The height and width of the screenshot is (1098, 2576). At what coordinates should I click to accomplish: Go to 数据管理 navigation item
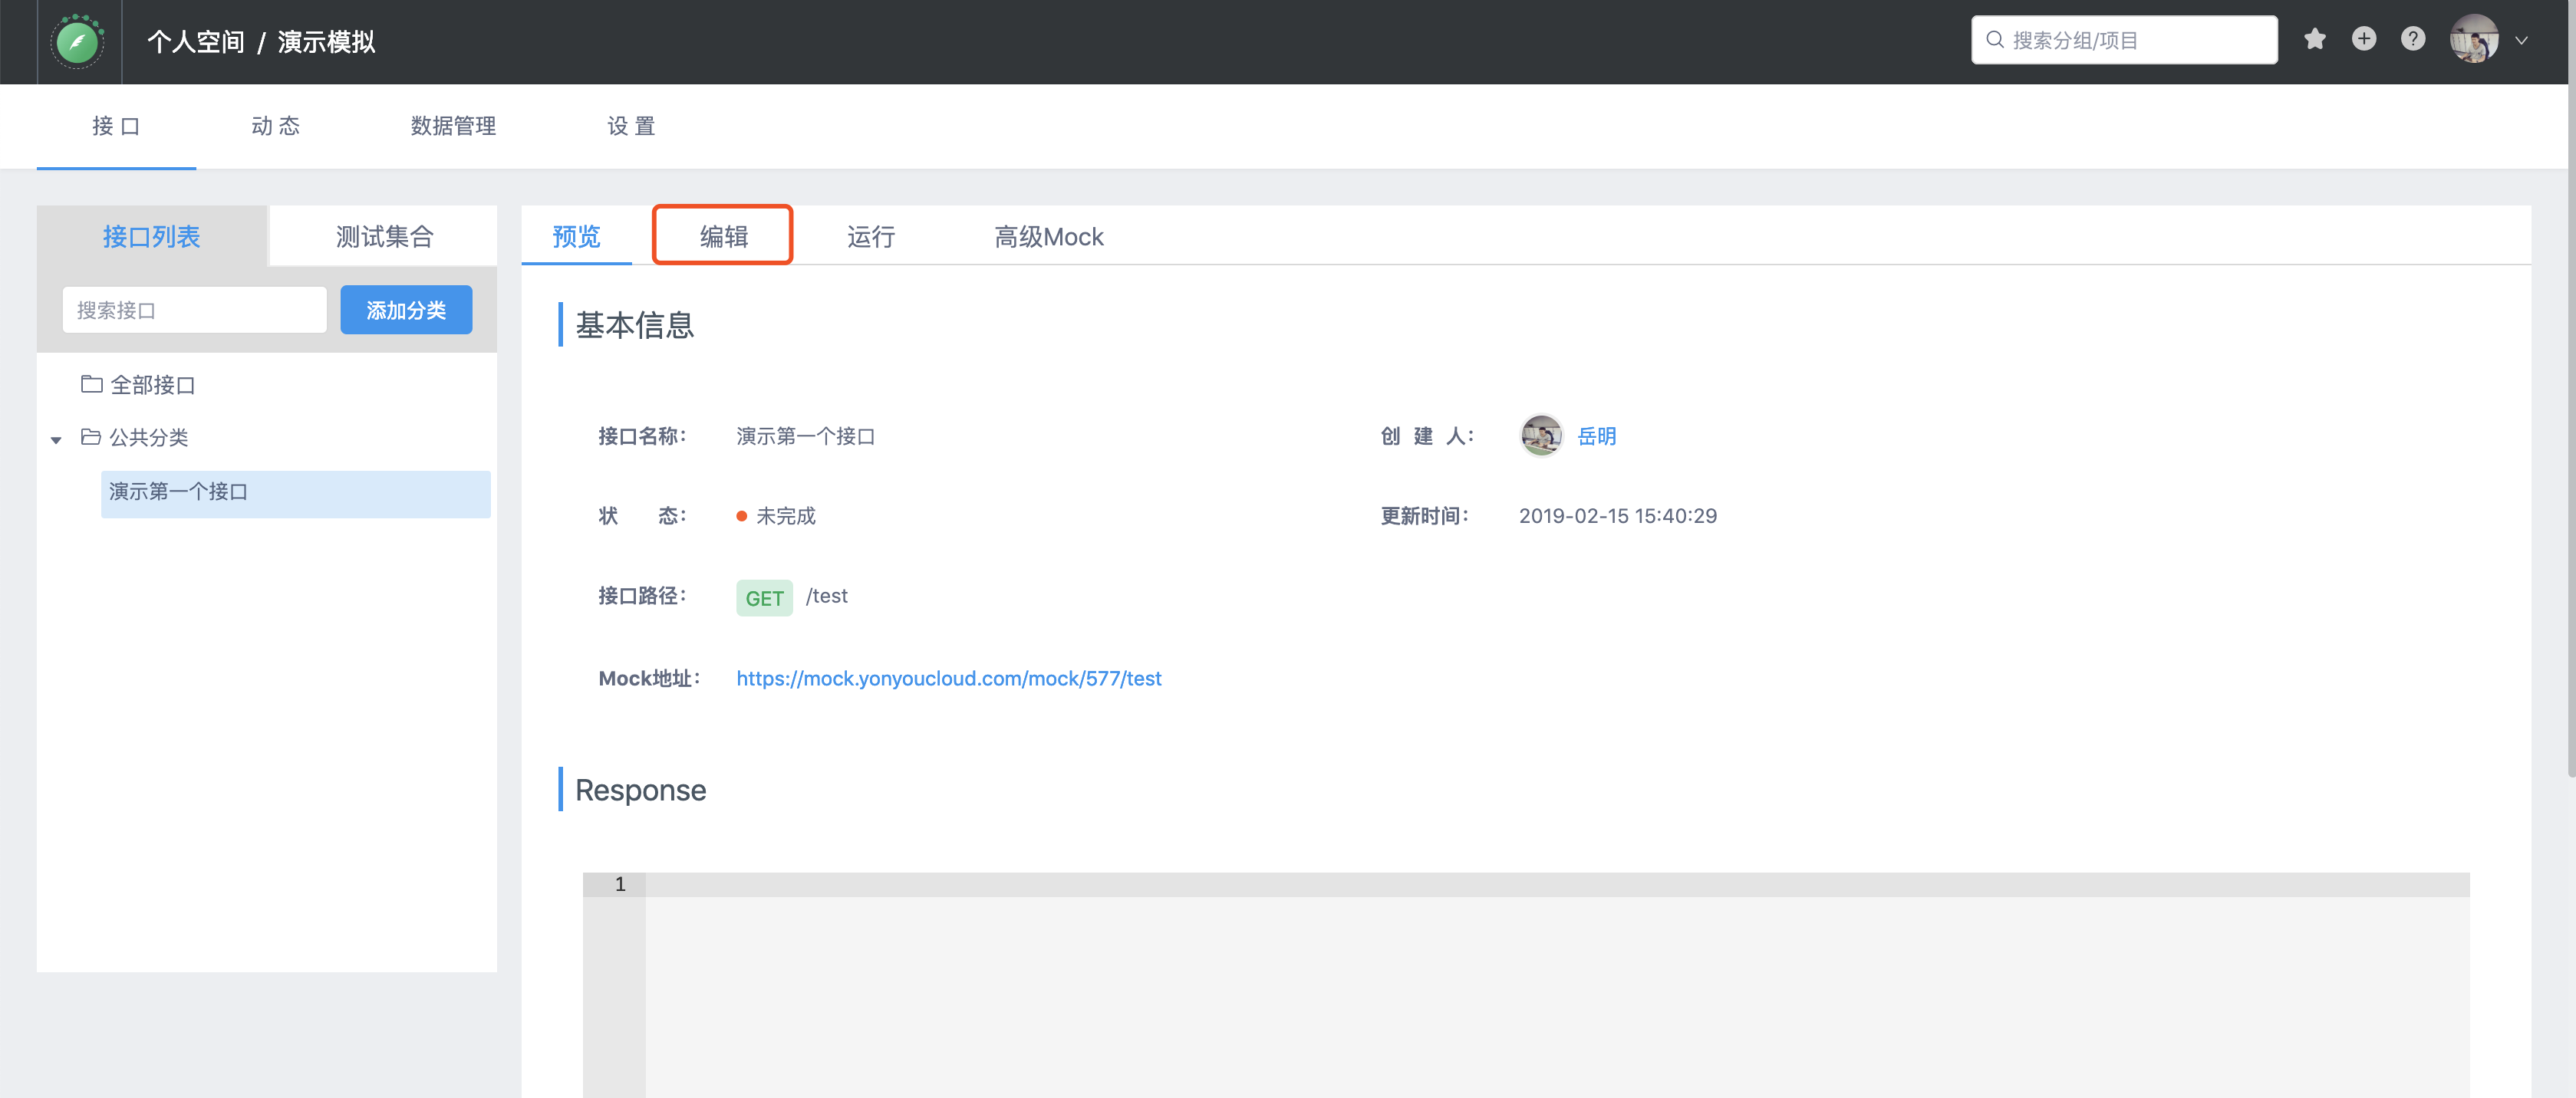453,126
